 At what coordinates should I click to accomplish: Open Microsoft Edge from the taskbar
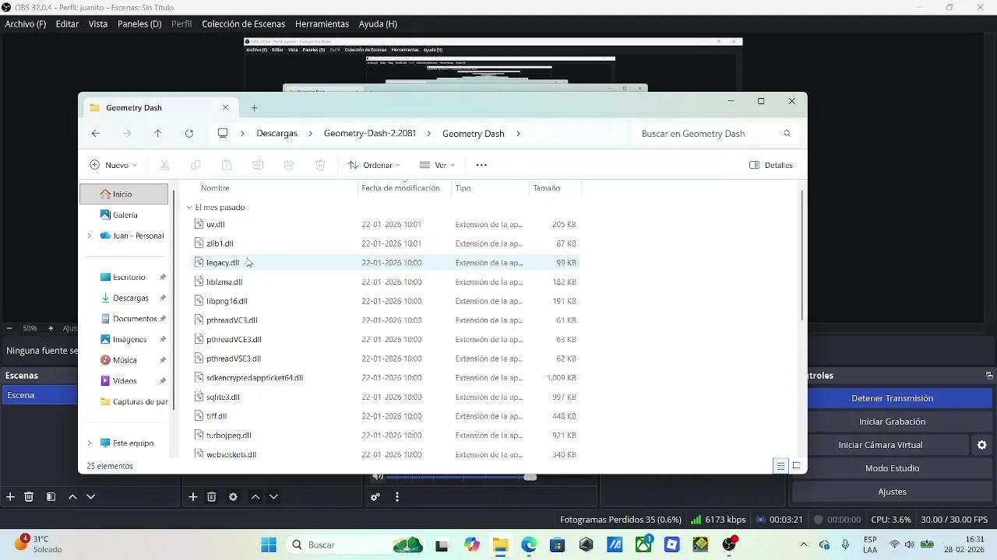[529, 545]
